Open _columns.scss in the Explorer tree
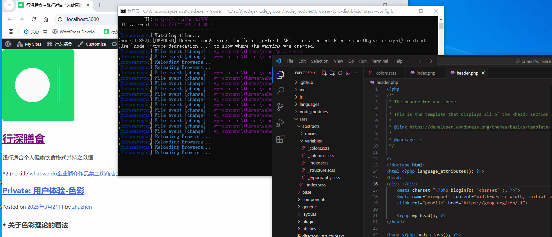552x237 pixels. tap(321, 155)
